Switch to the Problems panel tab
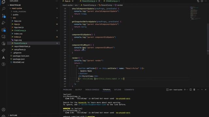The height and width of the screenshot is (117, 209). [x=68, y=90]
